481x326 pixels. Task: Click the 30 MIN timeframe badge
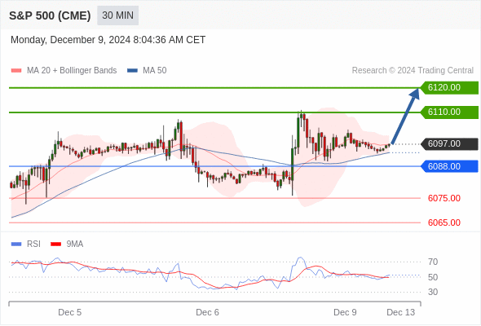coord(117,15)
